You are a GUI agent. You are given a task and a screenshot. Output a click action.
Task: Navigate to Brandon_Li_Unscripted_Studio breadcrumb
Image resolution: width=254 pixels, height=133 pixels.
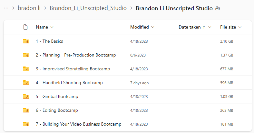point(88,8)
